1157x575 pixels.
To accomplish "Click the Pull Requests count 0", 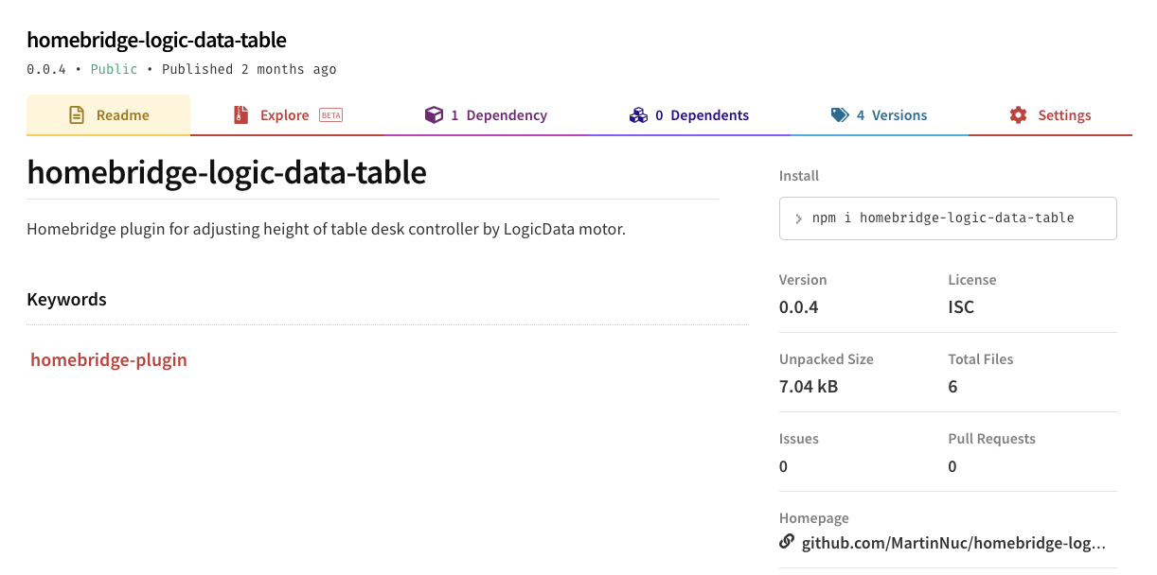I will [952, 465].
